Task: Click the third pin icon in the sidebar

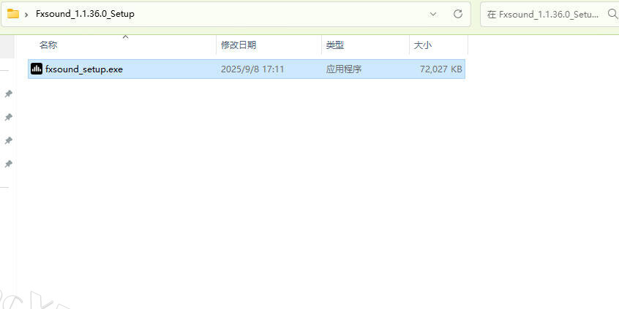Action: [9, 140]
